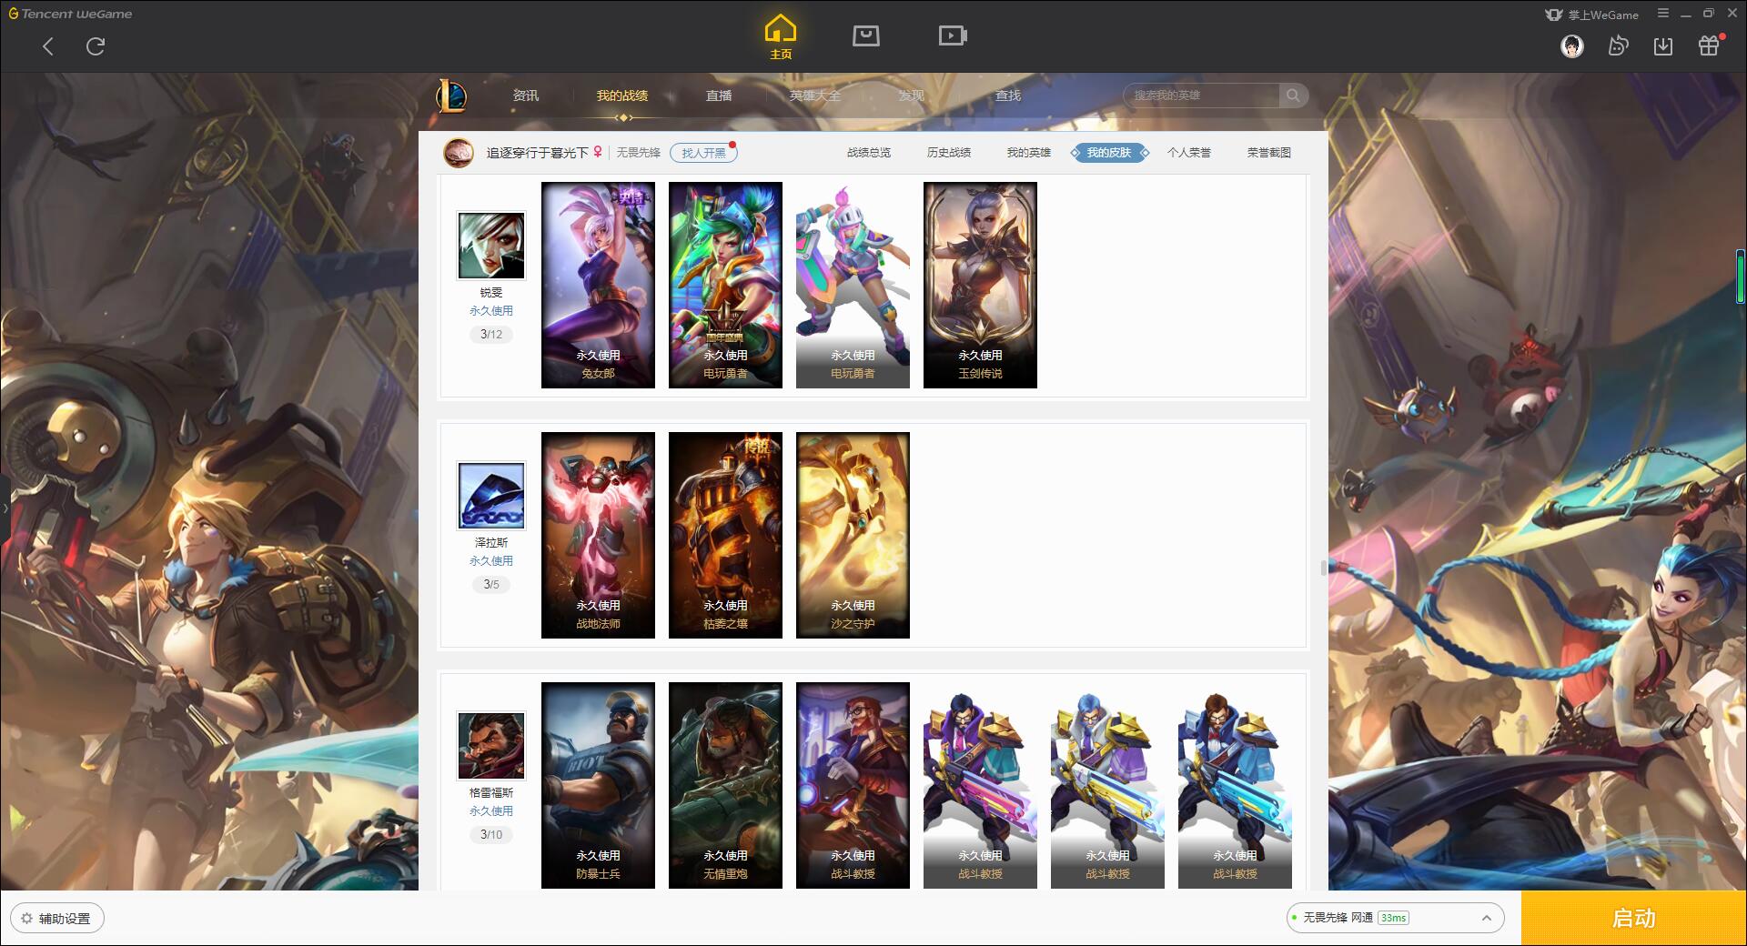The height and width of the screenshot is (946, 1747).
Task: Go back with the back arrow
Action: (48, 46)
